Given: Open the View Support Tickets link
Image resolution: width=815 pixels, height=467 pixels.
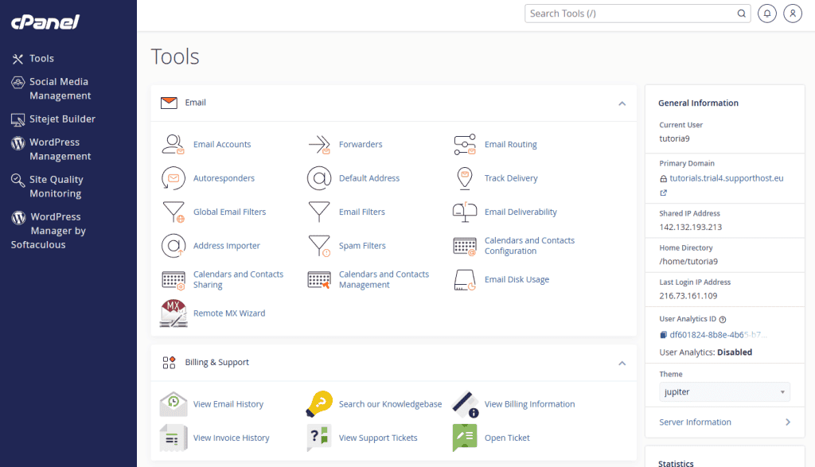Looking at the screenshot, I should [x=378, y=438].
